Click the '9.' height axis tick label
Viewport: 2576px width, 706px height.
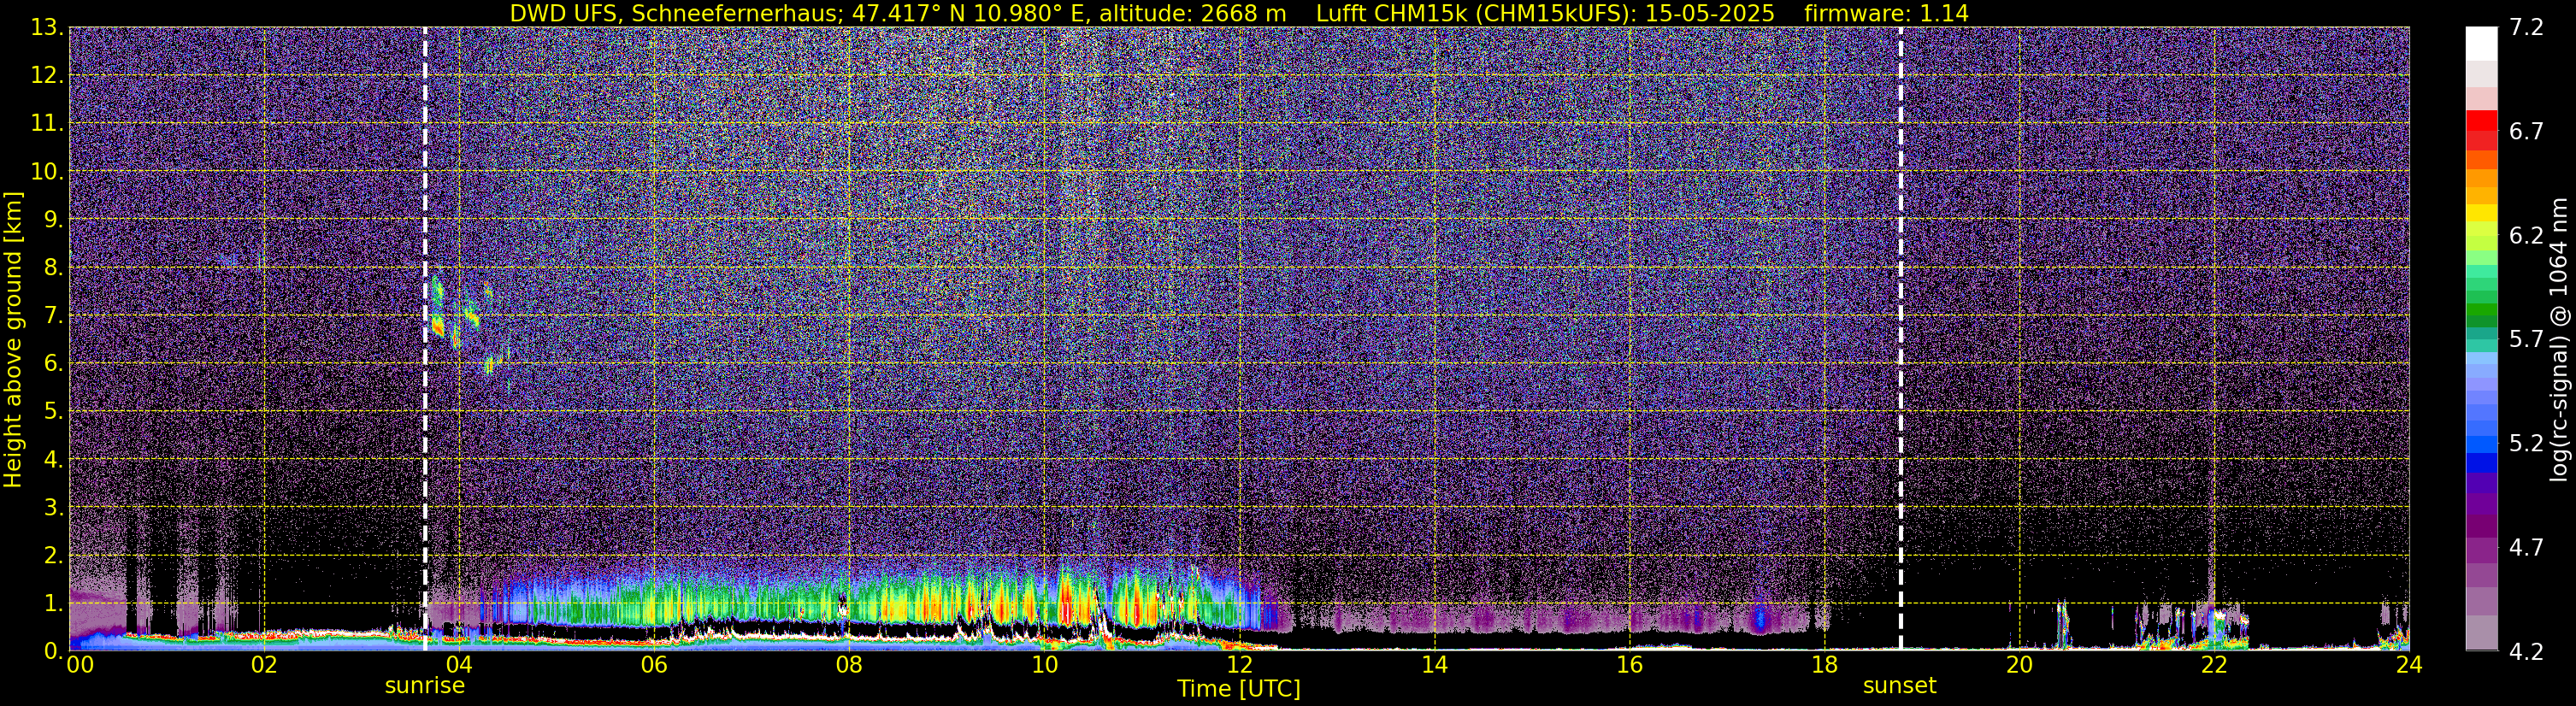pos(54,219)
